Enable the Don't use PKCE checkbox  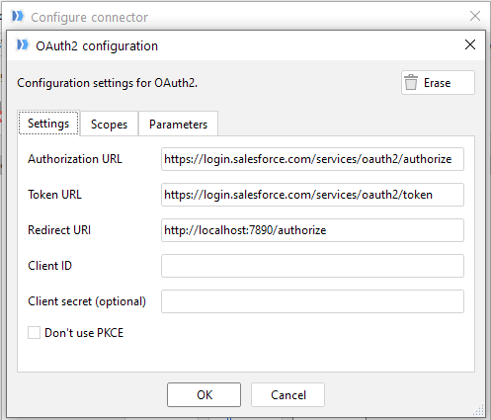[x=34, y=333]
